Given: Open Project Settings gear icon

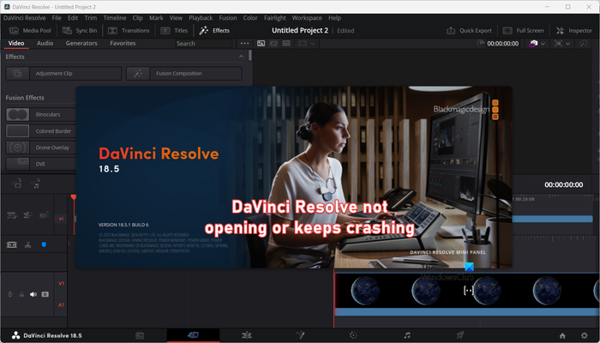Looking at the screenshot, I should 584,336.
